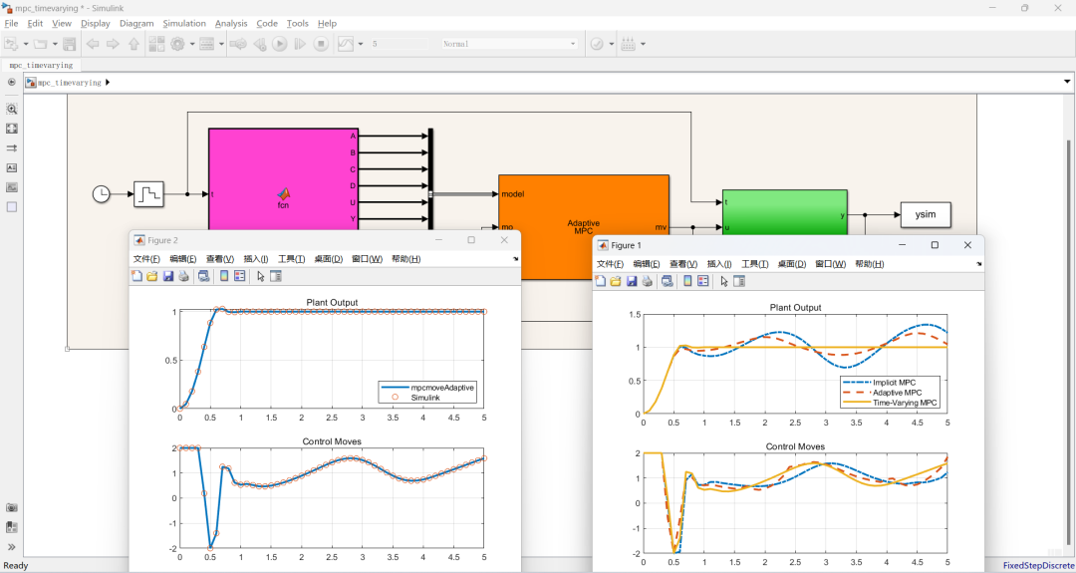Image resolution: width=1076 pixels, height=573 pixels.
Task: Open Model Explorer dropdown arrow
Action: [x=221, y=44]
